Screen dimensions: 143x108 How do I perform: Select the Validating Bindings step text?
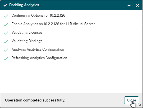tap(27, 41)
